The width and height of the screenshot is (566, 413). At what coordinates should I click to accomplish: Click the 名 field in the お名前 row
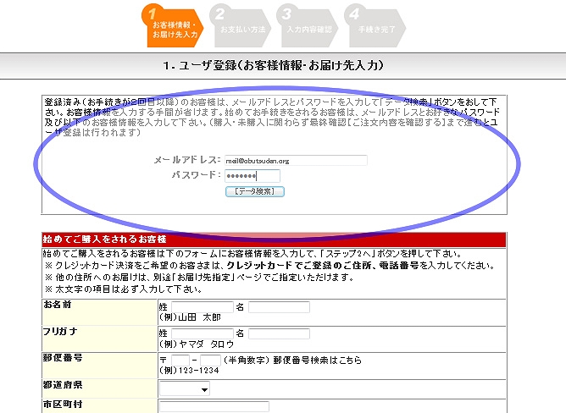coord(279,306)
